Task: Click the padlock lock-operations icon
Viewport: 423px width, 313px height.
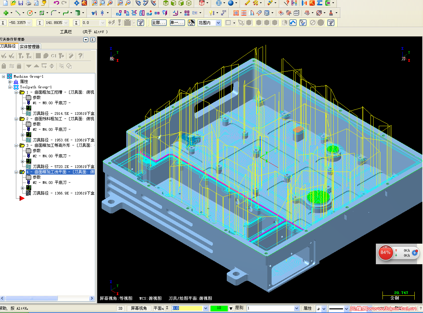Action: (4, 66)
